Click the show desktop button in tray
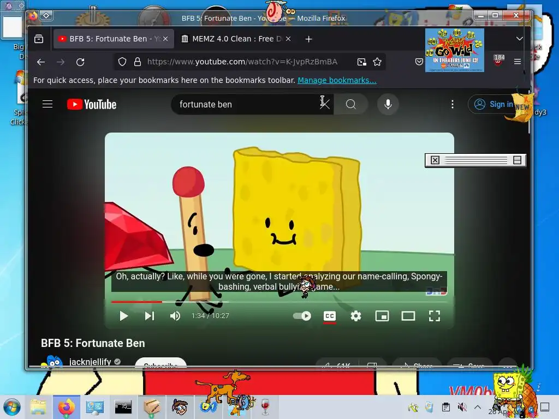This screenshot has height=419, width=559. pyautogui.click(x=545, y=407)
